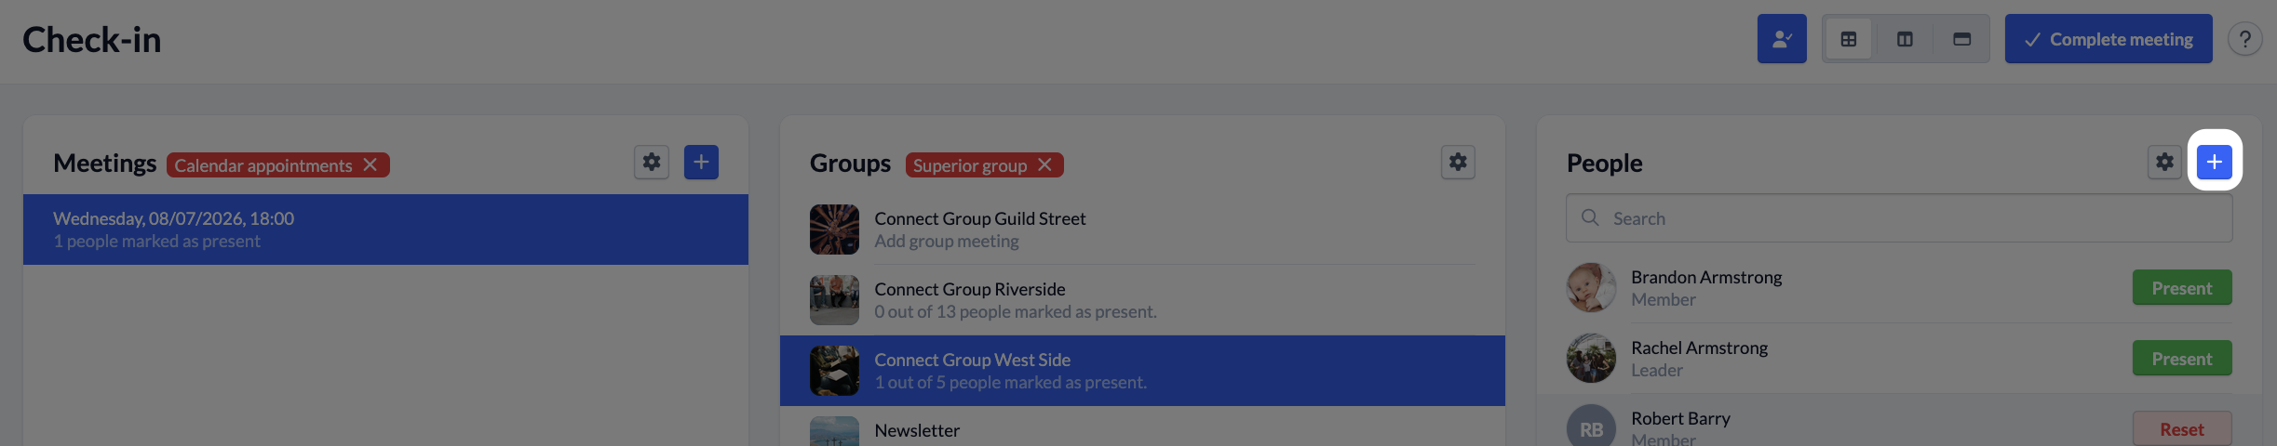Switch to the three-column layout view
2277x446 pixels.
click(x=1849, y=39)
